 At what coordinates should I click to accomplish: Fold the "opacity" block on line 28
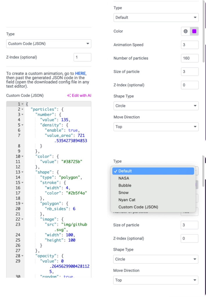pos(22,256)
